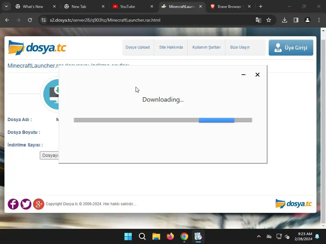326x244 pixels.
Task: Show hidden system tray icons
Action: [259, 236]
